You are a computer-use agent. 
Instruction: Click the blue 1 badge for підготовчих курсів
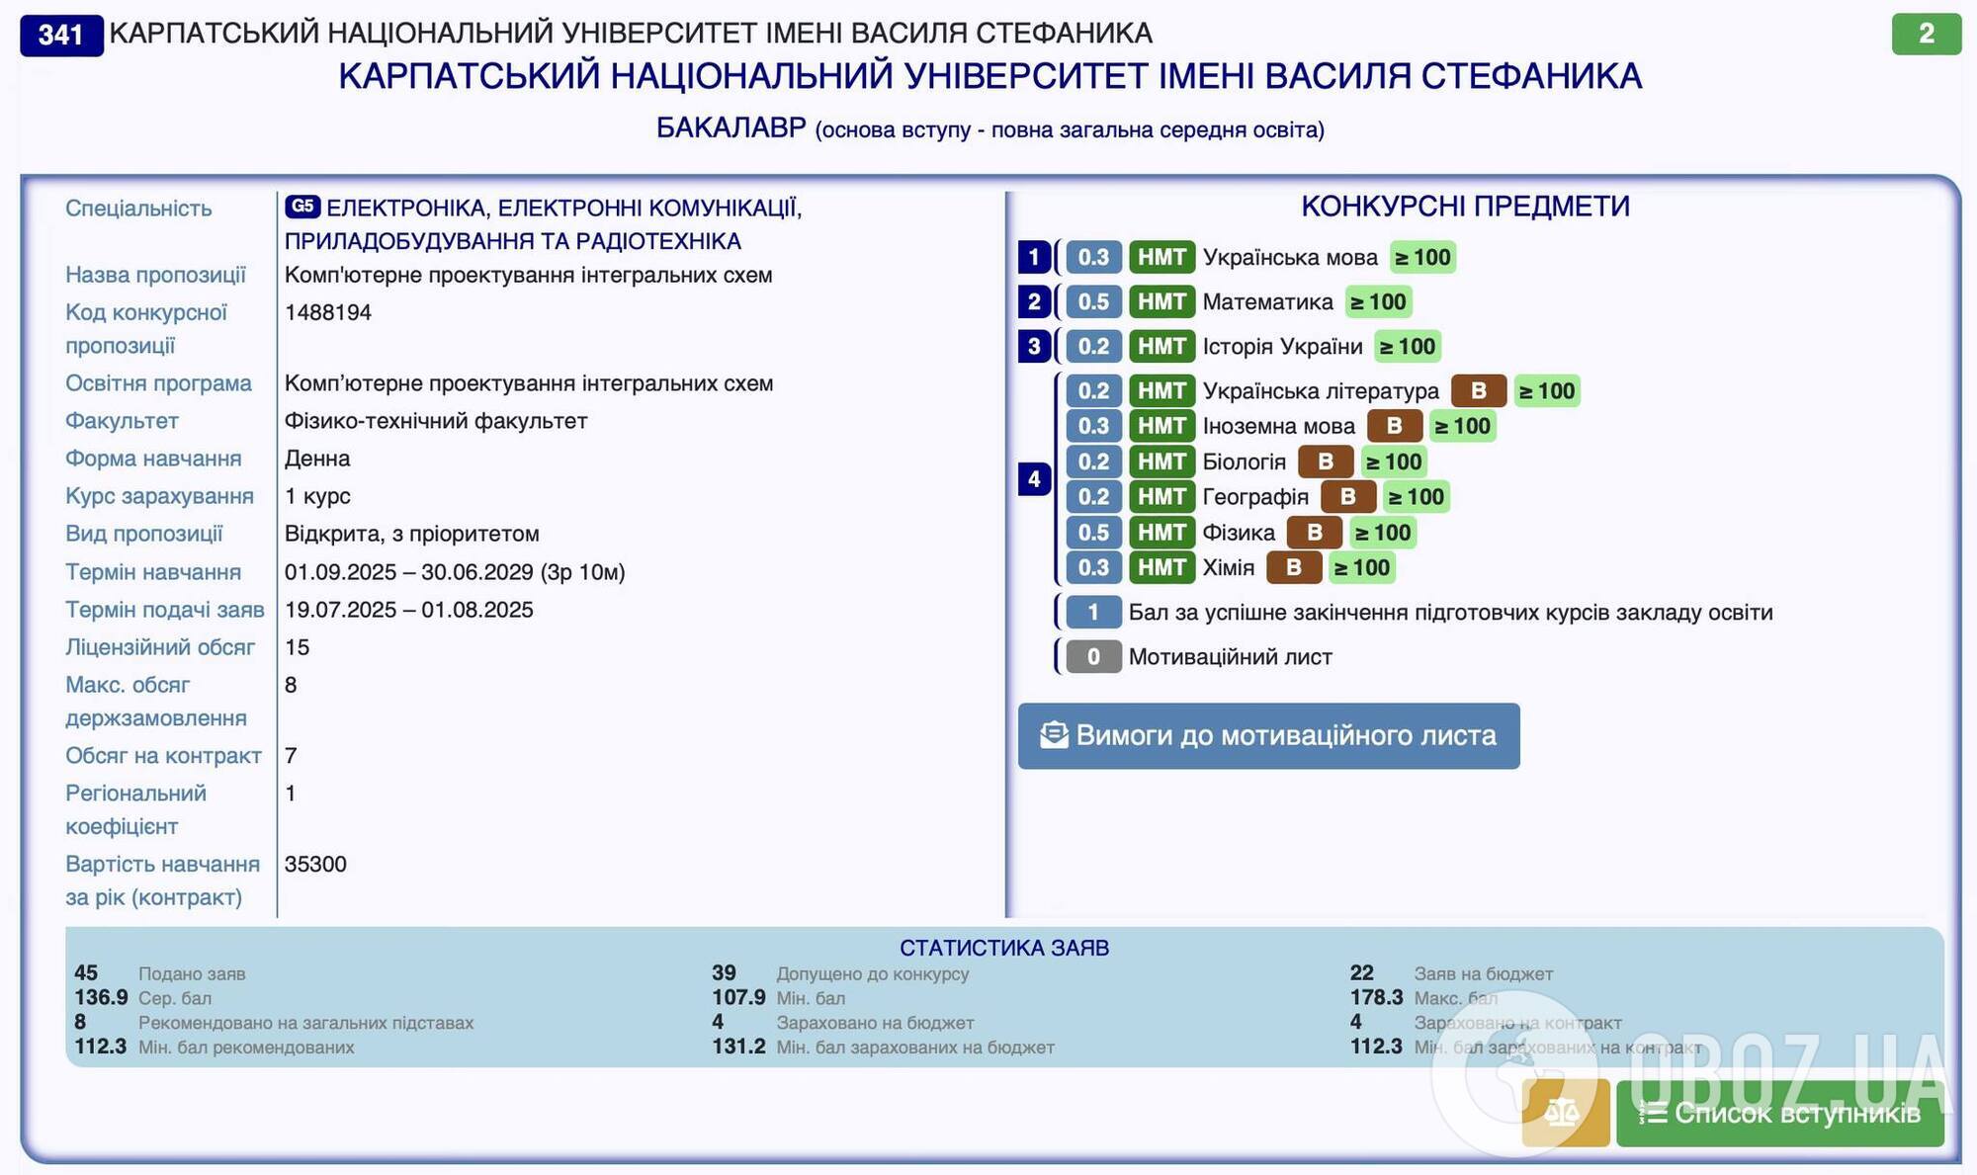pos(1093,613)
